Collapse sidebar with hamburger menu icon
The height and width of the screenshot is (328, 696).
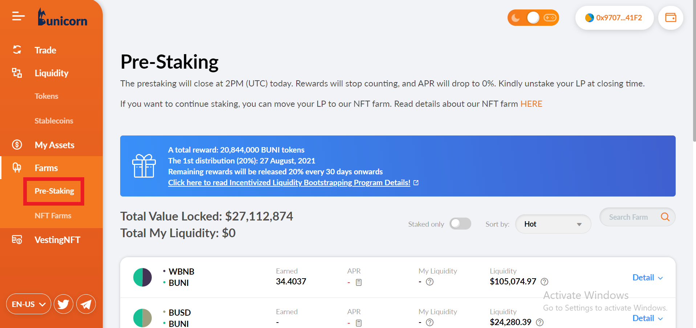click(x=18, y=16)
